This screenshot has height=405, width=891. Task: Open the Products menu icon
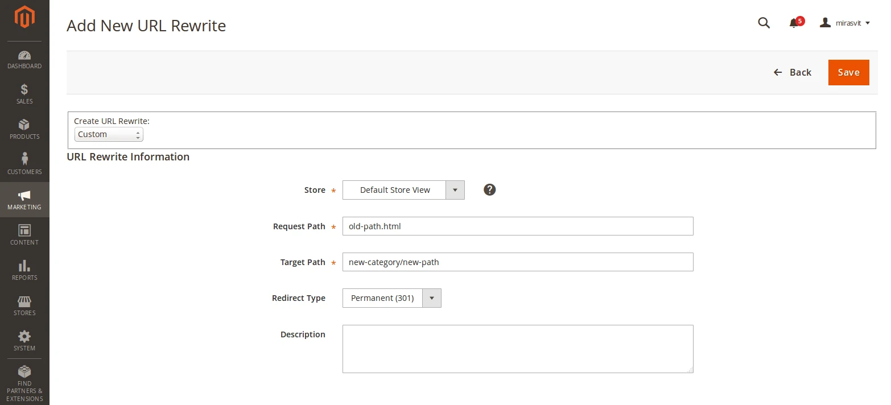[x=24, y=125]
